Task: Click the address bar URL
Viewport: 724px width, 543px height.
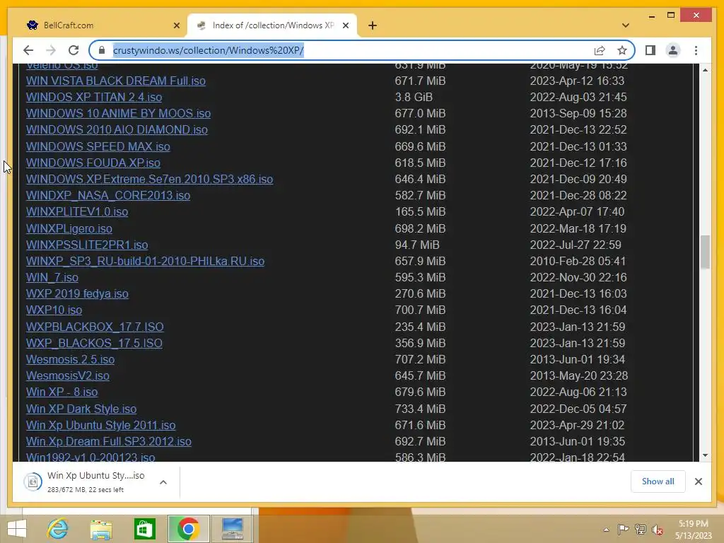Action: pyautogui.click(x=209, y=50)
